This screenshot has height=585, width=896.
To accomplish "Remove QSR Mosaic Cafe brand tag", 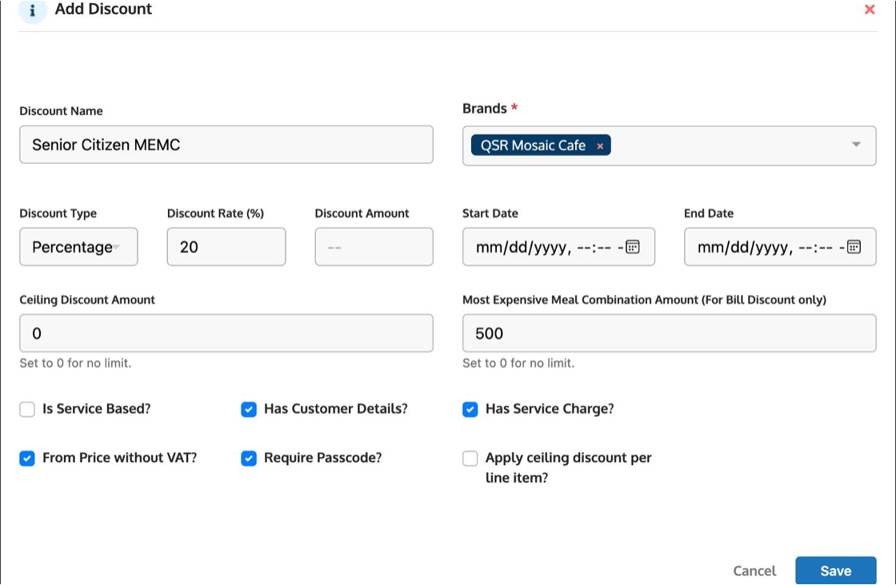I will click(x=600, y=146).
